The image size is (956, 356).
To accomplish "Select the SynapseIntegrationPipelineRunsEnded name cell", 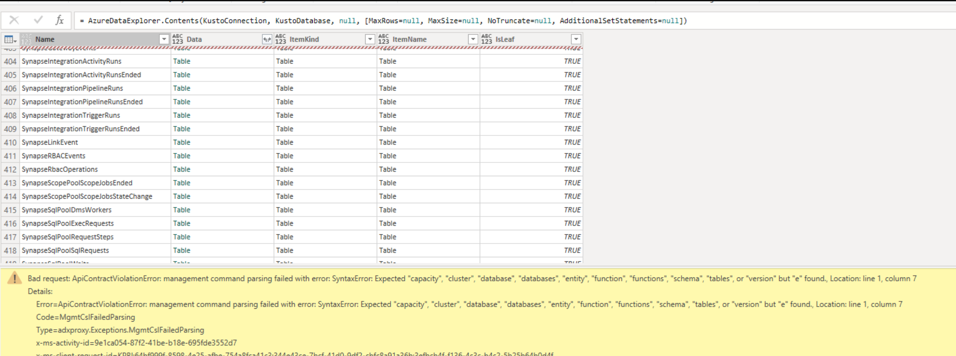I will [x=95, y=102].
